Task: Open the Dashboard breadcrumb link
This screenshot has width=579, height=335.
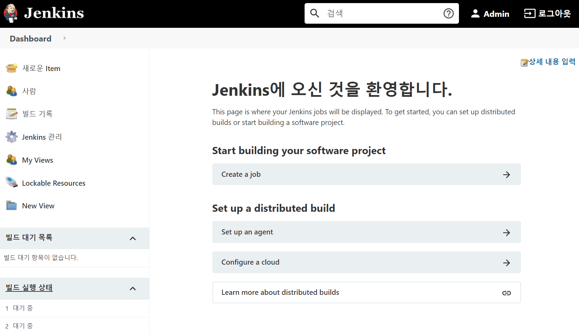Action: coord(31,38)
